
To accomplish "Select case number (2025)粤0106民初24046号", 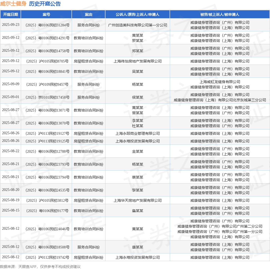I will tap(47, 229).
